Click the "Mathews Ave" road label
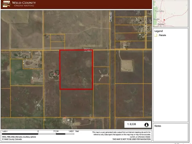Viewport: 192px width, 144px height. coord(146,25)
